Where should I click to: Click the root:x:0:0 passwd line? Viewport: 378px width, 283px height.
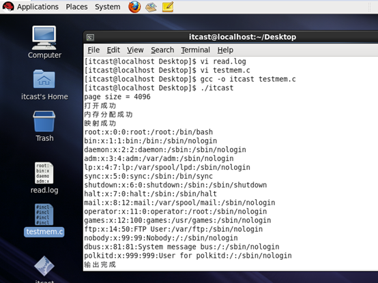[x=149, y=132]
